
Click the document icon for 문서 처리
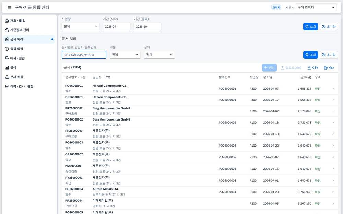pyautogui.click(x=7, y=39)
